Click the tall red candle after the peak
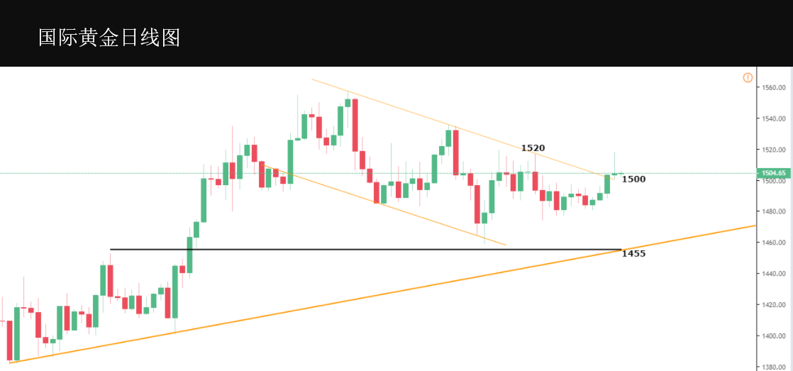This screenshot has width=793, height=371. coord(355,125)
